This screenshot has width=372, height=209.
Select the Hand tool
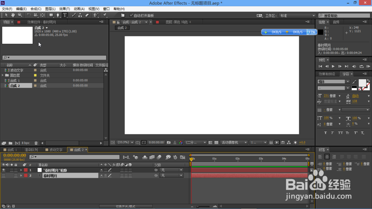point(13,15)
